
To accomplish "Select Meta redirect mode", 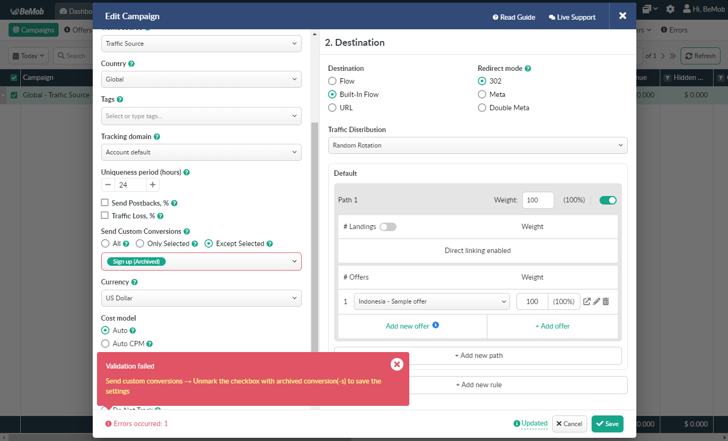I will (x=482, y=94).
